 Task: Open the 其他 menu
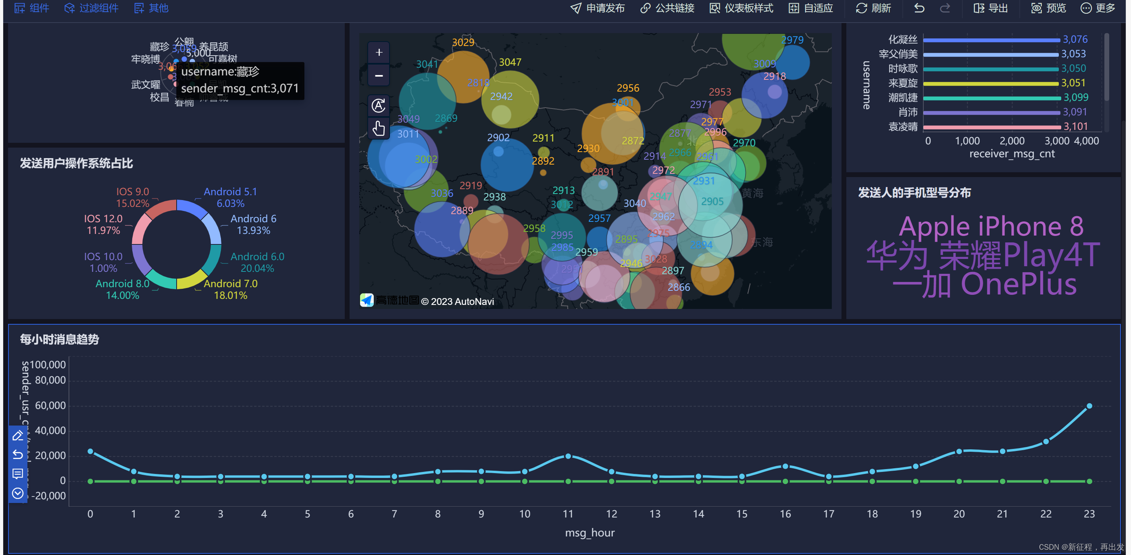151,8
